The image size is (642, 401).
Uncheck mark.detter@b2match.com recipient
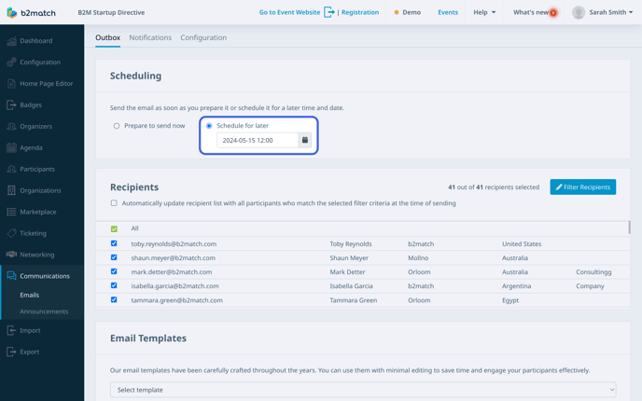coord(114,271)
